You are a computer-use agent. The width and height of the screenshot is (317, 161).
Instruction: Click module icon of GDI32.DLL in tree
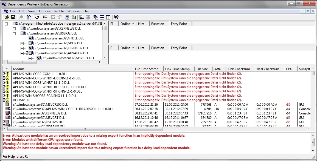click(31, 43)
